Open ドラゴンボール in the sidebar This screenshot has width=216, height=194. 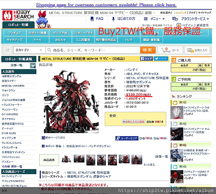pos(10,147)
